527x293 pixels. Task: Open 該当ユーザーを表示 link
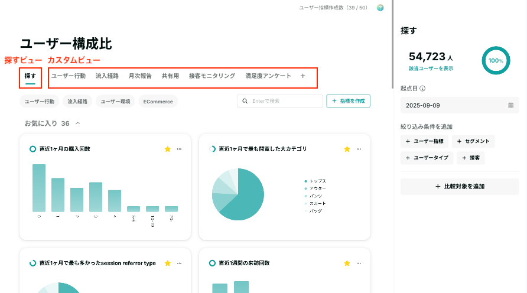pyautogui.click(x=431, y=69)
